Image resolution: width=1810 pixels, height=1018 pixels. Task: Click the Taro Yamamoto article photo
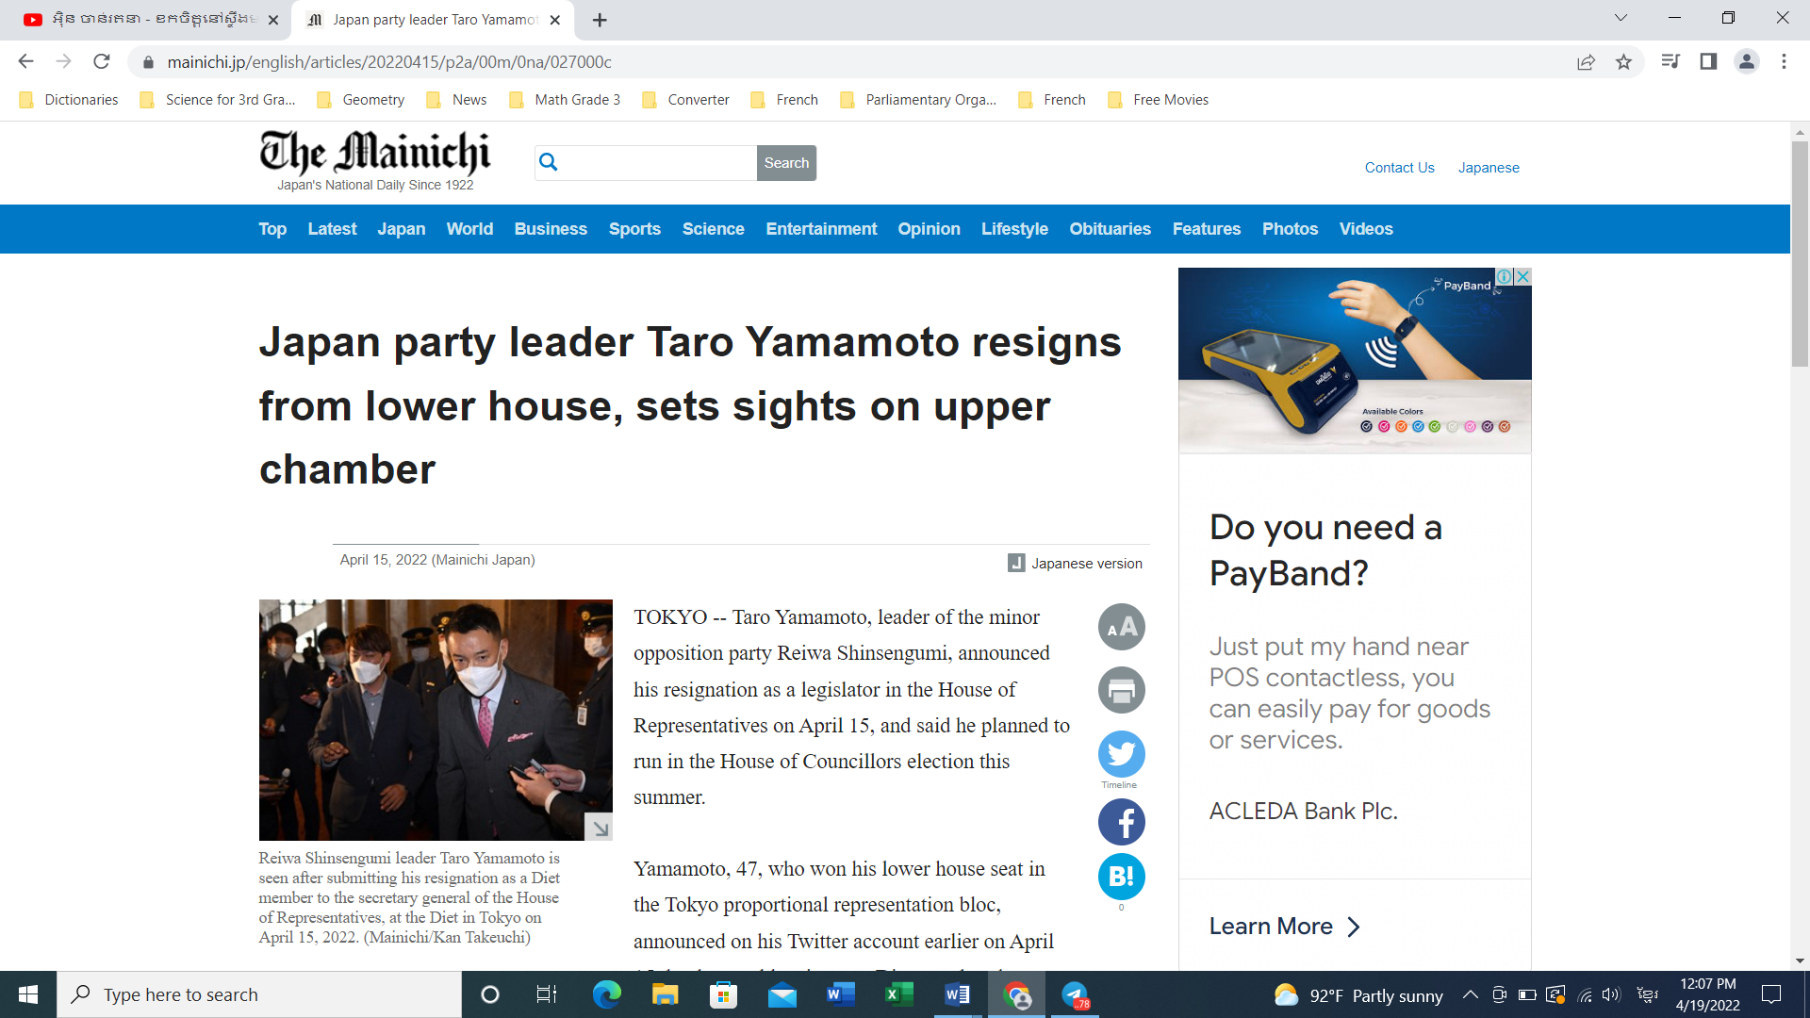(x=436, y=719)
